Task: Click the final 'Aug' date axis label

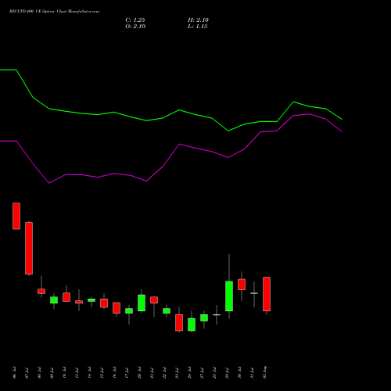Action: pos(264,372)
